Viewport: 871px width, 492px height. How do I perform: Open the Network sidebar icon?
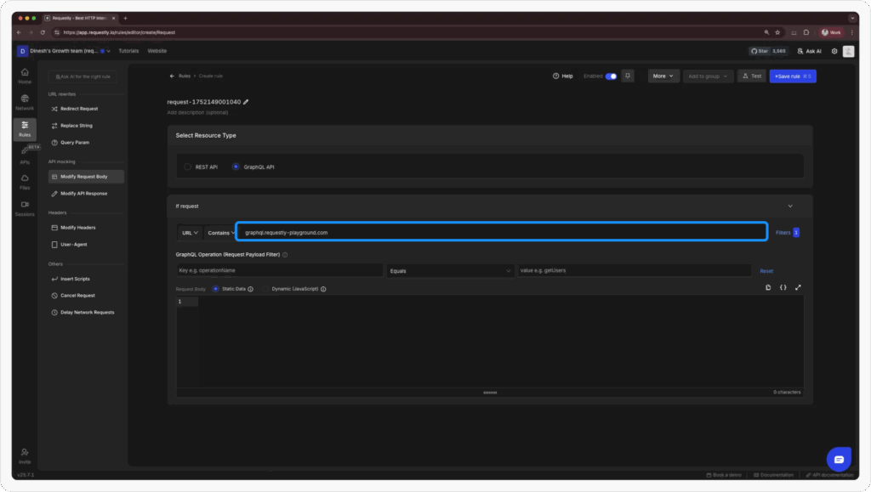coord(25,102)
